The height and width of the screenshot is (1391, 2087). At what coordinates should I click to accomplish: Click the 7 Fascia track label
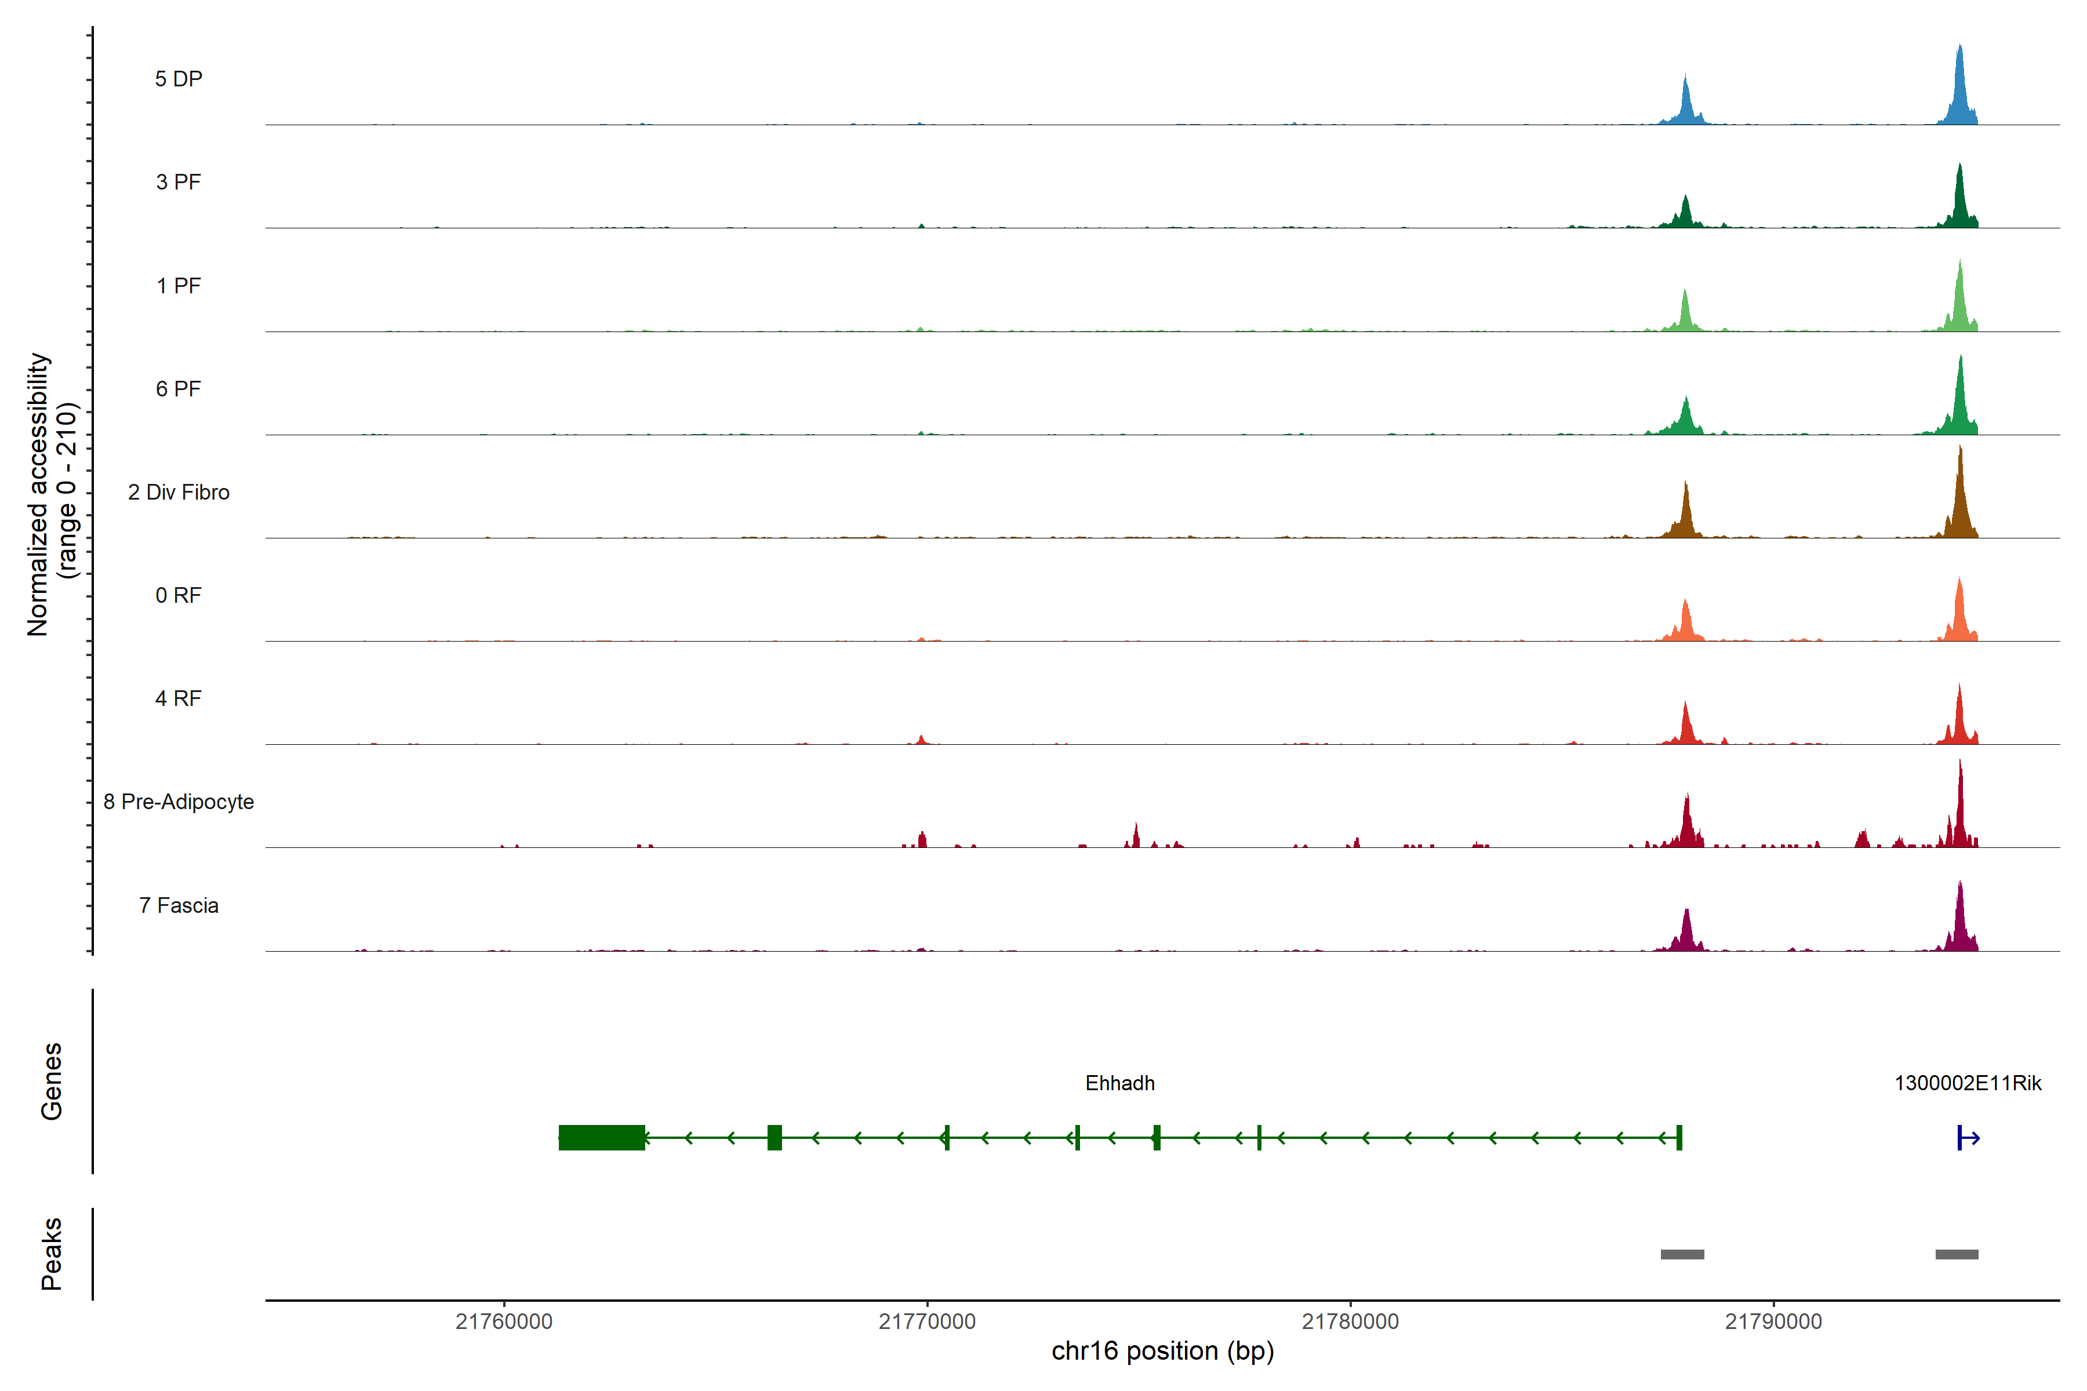pos(179,906)
